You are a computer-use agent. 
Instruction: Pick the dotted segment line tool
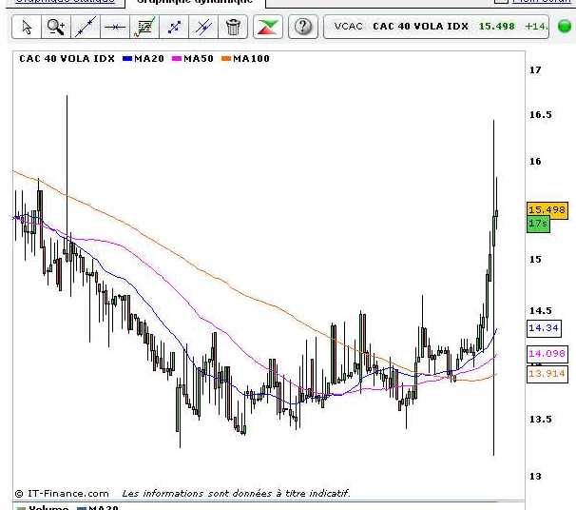point(174,27)
